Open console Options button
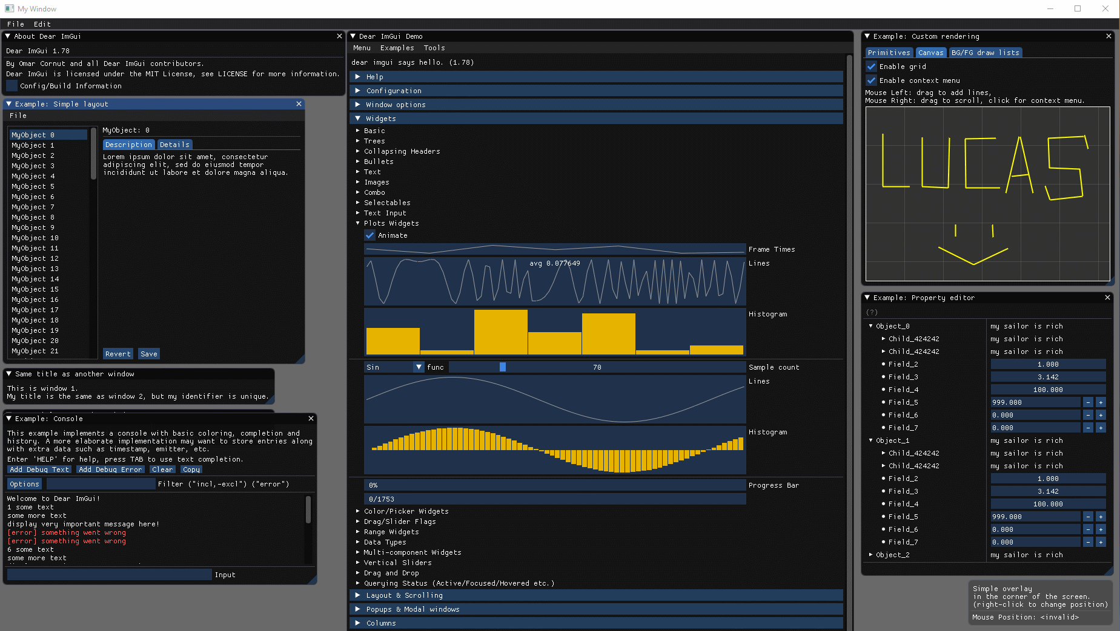The width and height of the screenshot is (1120, 631). click(24, 484)
